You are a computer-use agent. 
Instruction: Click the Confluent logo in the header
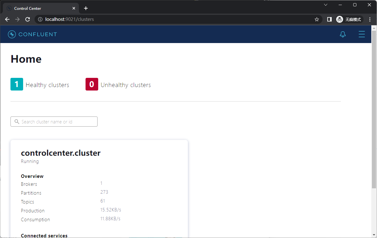point(32,34)
